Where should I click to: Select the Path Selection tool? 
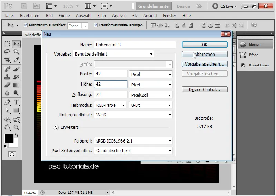coord(7,110)
